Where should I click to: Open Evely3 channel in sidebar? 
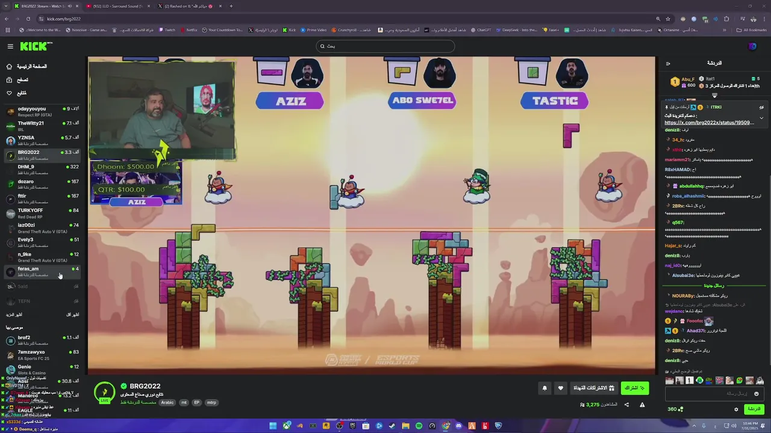(42, 242)
